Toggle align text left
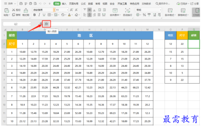 coord(85,15)
